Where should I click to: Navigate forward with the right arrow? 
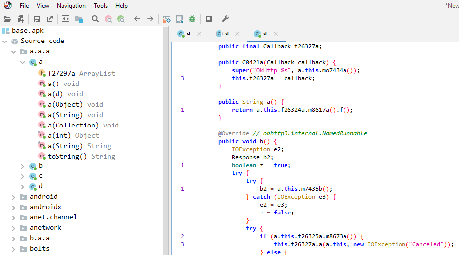tap(150, 19)
